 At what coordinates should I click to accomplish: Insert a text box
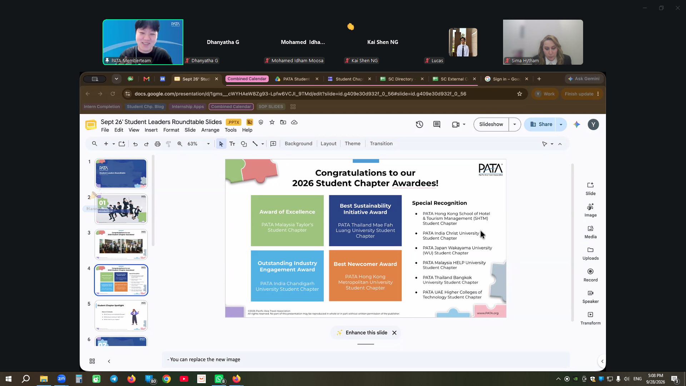pyautogui.click(x=232, y=144)
